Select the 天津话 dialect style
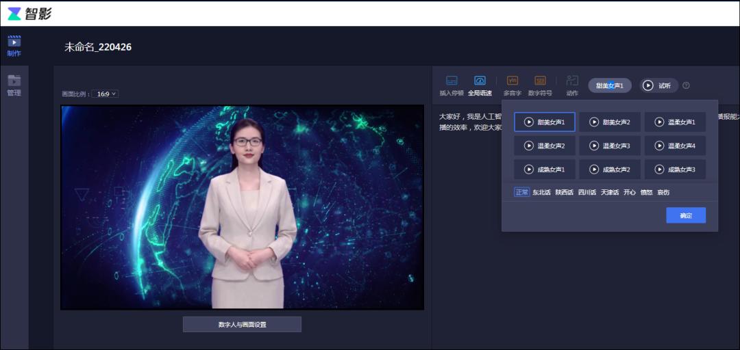The height and width of the screenshot is (350, 740). pos(610,192)
